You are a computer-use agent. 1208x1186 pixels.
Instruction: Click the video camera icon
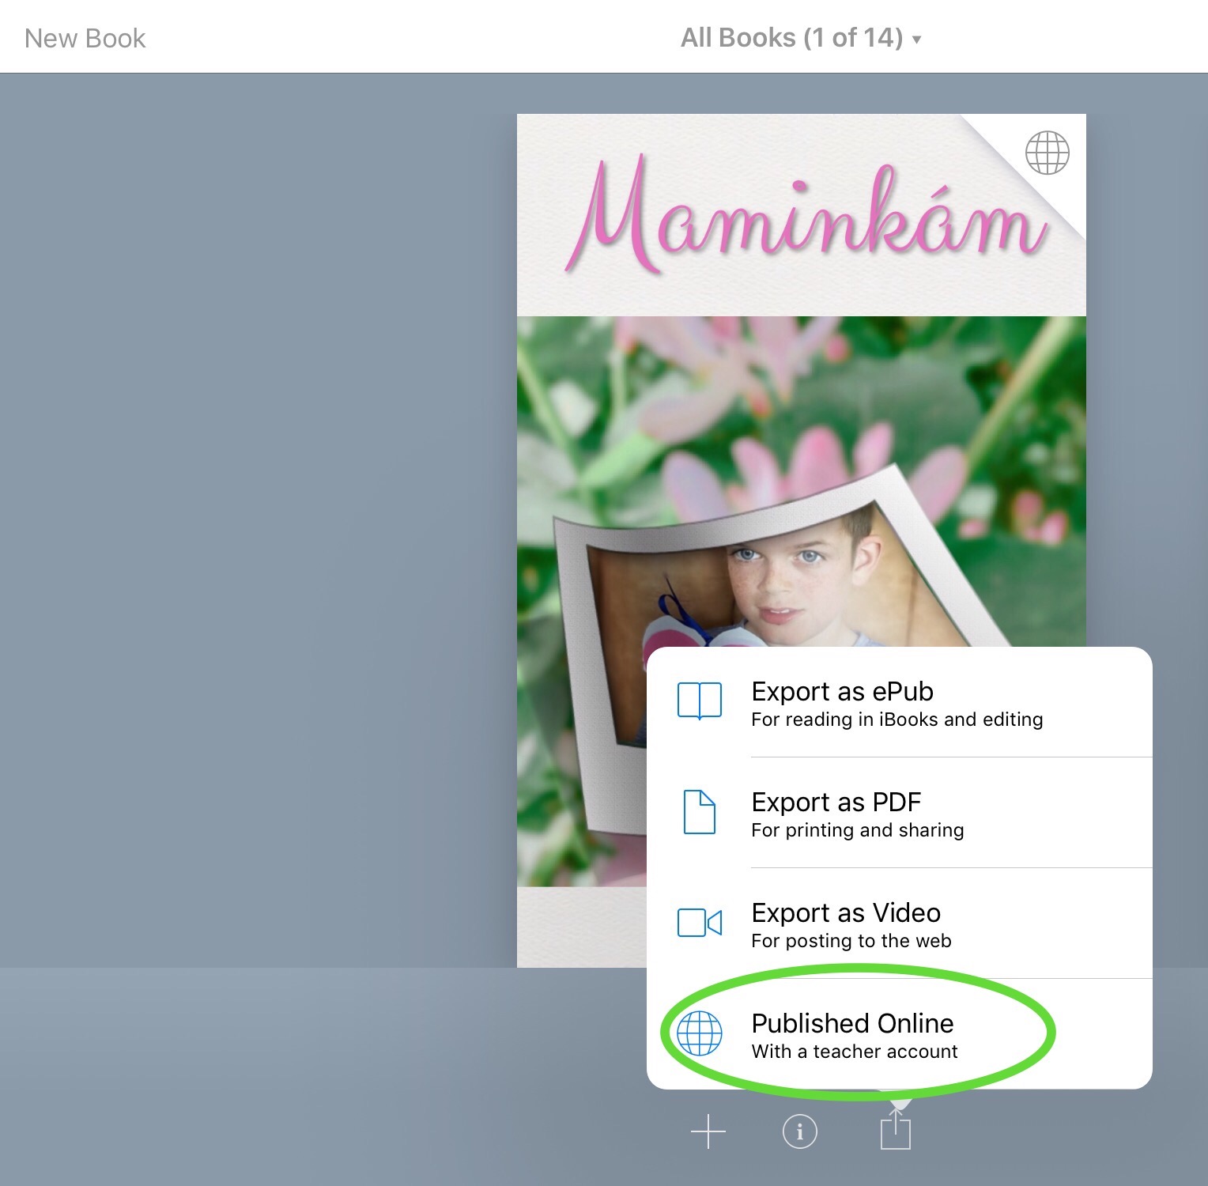[x=700, y=923]
